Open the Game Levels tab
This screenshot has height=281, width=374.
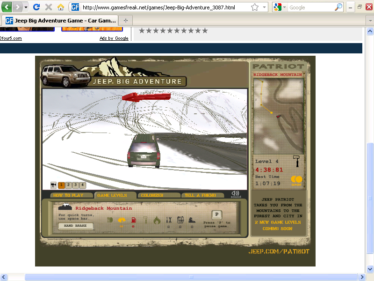(x=115, y=195)
